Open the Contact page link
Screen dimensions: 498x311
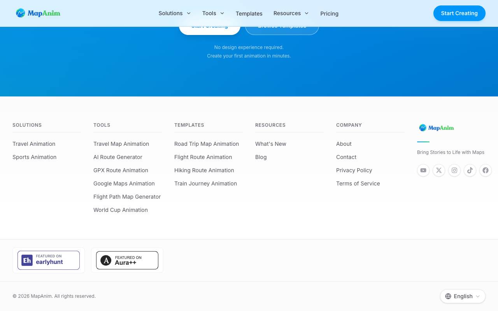tap(346, 157)
